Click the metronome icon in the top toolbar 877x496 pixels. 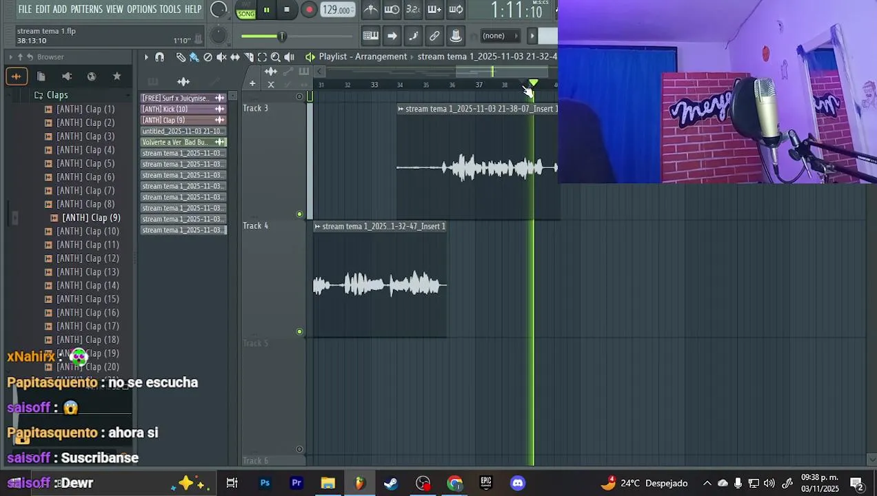click(x=371, y=10)
